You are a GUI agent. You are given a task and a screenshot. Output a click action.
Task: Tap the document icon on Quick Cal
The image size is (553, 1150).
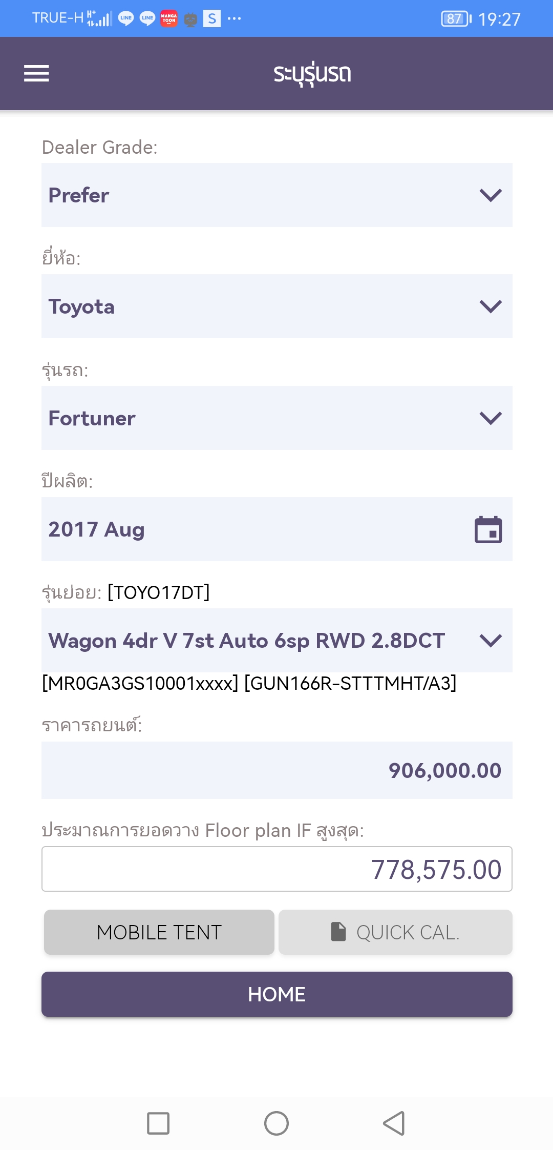pos(338,932)
